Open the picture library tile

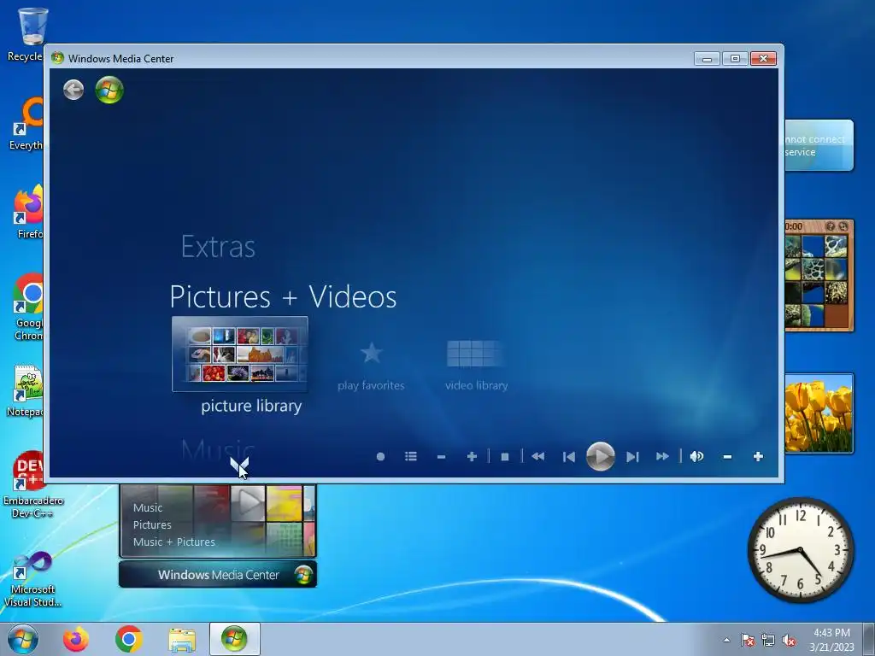click(x=240, y=354)
